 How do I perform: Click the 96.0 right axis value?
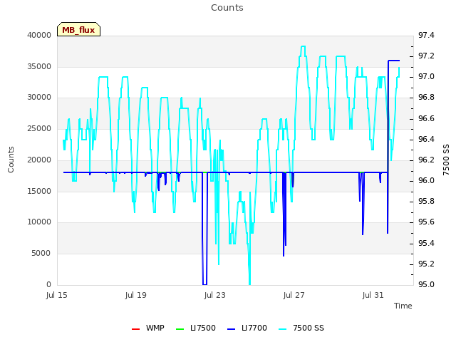click(x=426, y=180)
